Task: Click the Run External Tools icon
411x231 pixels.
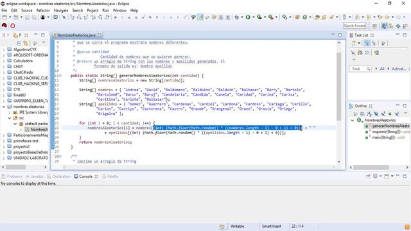Action: click(271, 17)
